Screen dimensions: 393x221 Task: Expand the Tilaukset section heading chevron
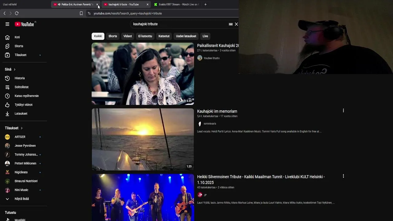point(21,128)
